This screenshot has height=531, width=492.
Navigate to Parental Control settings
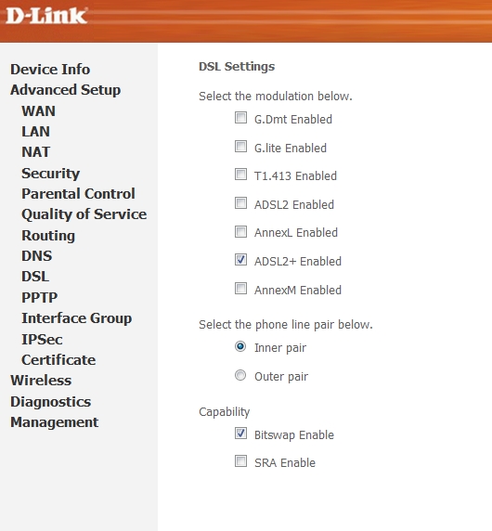(78, 194)
